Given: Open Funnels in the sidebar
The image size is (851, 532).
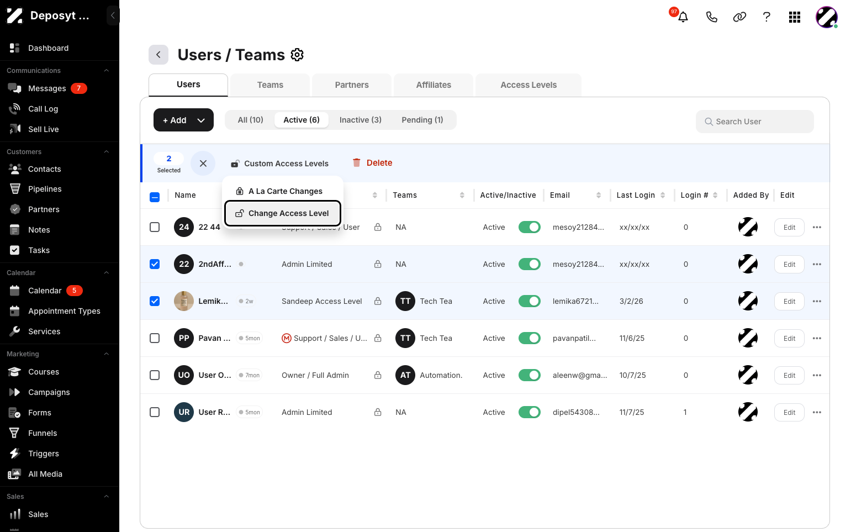Looking at the screenshot, I should tap(43, 433).
